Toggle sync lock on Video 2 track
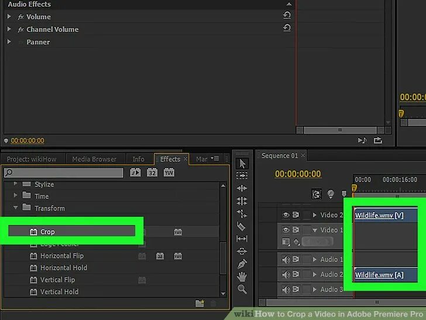Image resolution: width=426 pixels, height=320 pixels. click(296, 215)
